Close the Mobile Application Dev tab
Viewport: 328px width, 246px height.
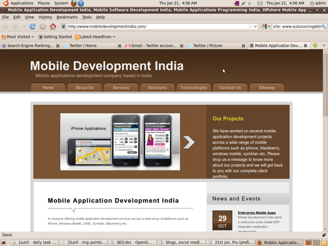306,45
